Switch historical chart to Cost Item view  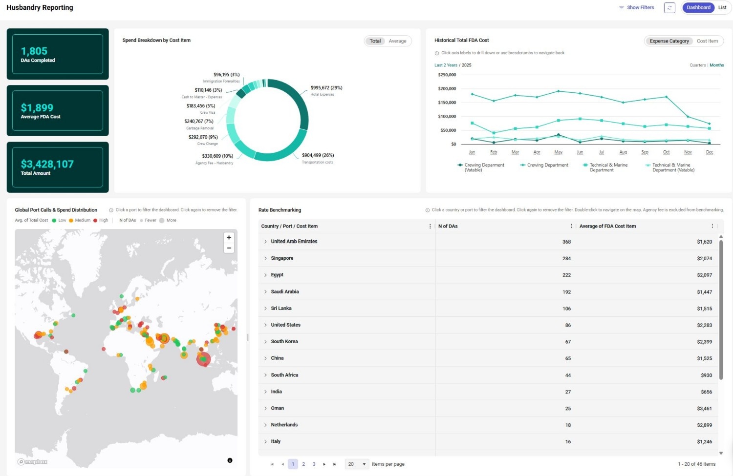(x=707, y=41)
